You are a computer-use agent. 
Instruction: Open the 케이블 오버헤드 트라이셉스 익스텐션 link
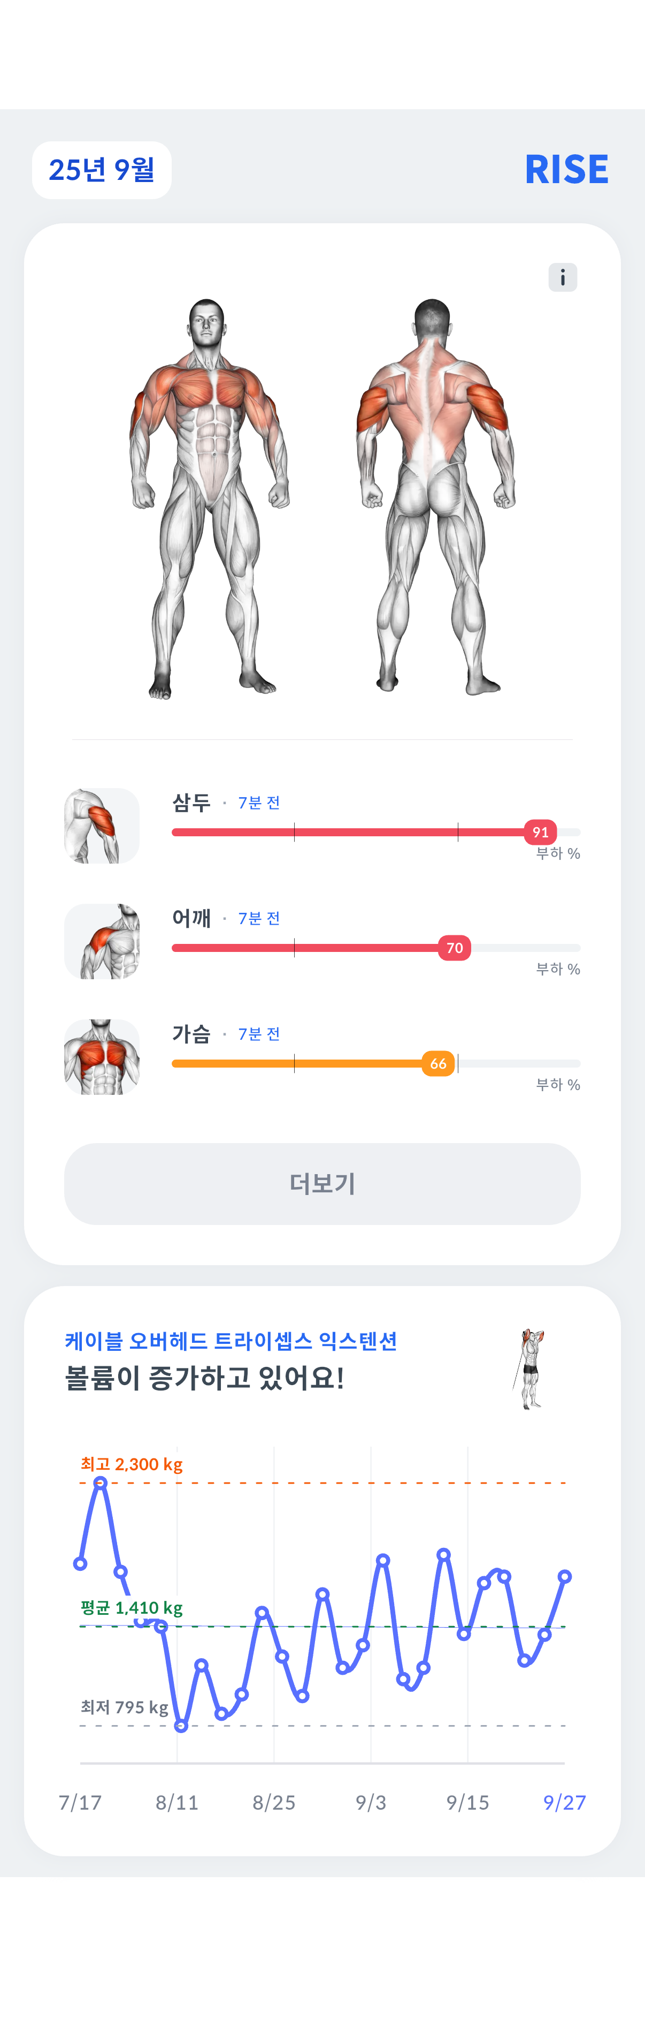(231, 1341)
